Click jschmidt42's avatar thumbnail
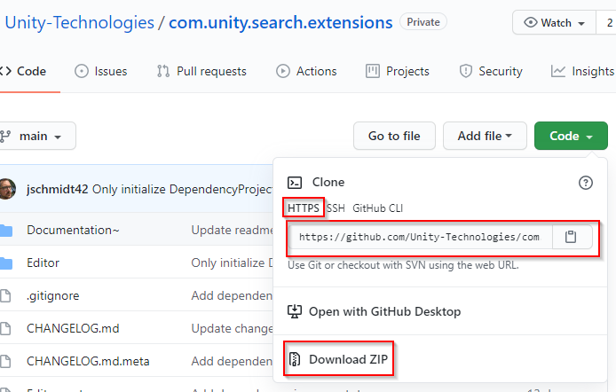 7,189
